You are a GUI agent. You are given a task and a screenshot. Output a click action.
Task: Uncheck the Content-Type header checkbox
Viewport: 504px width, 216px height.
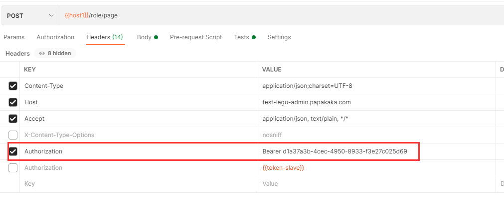13,86
